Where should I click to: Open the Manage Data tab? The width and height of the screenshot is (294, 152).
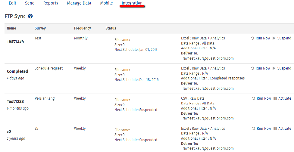point(79,3)
